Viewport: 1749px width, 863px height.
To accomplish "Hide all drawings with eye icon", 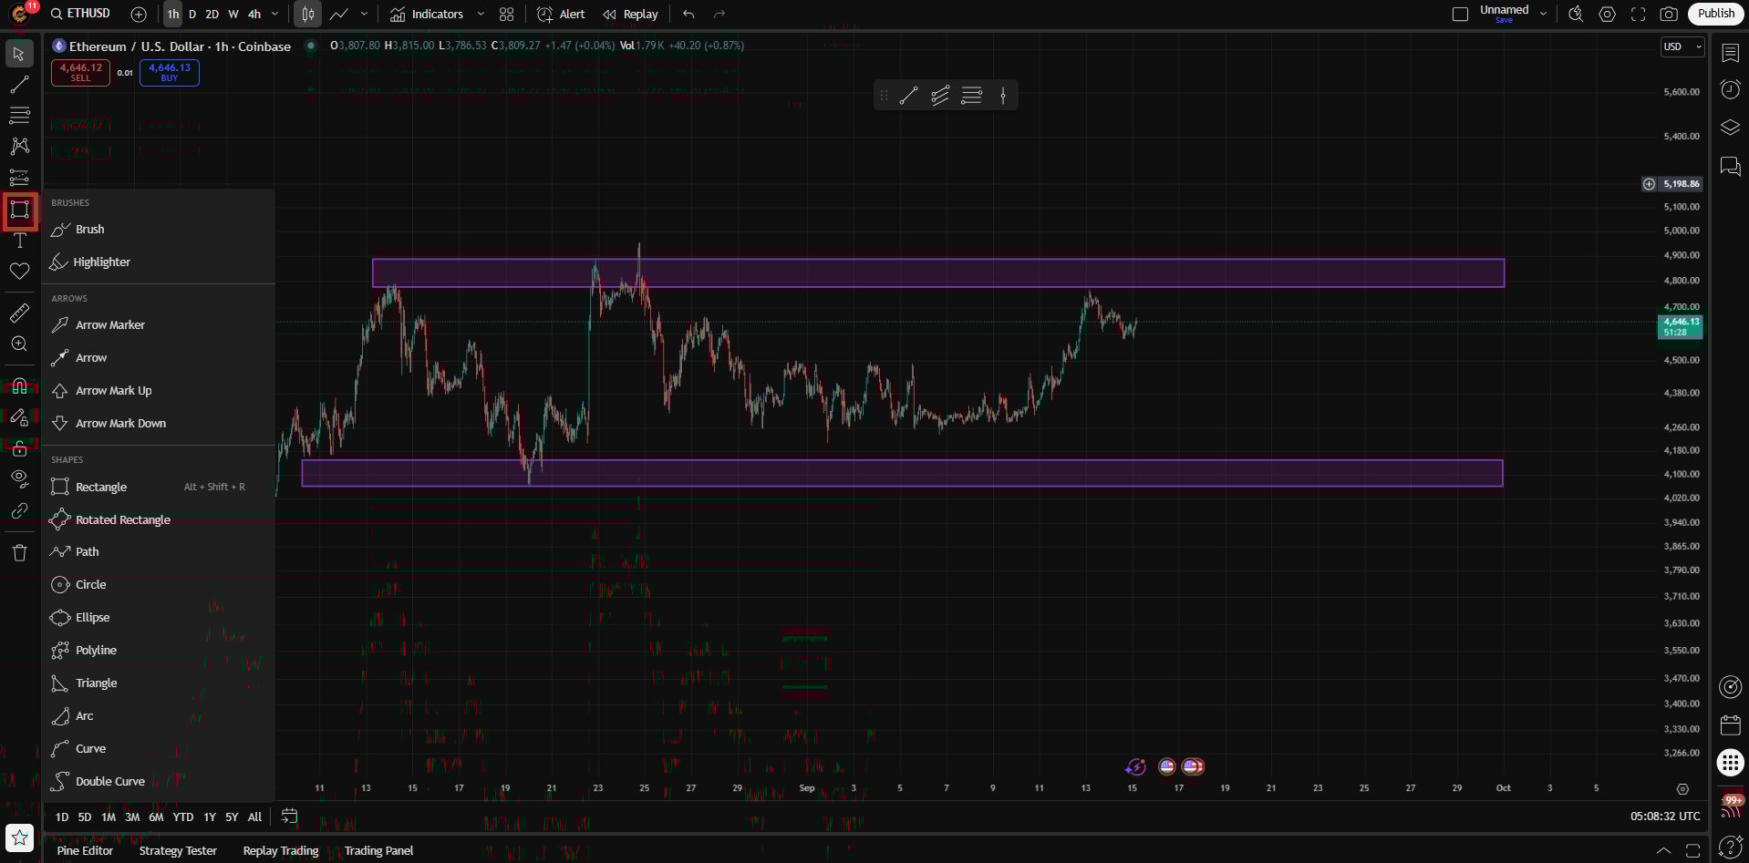I will pos(19,479).
